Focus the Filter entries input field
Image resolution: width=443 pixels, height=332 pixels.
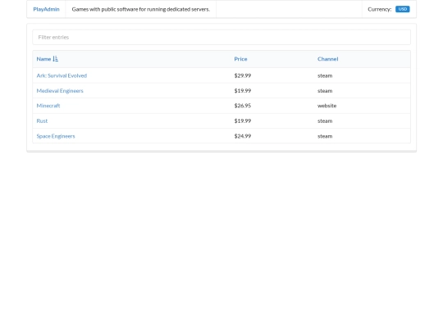click(221, 37)
